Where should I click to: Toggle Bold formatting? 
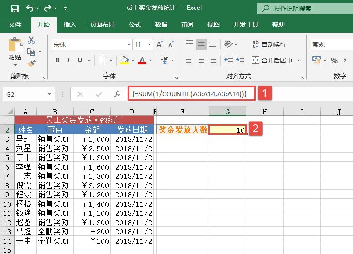[x=57, y=60]
